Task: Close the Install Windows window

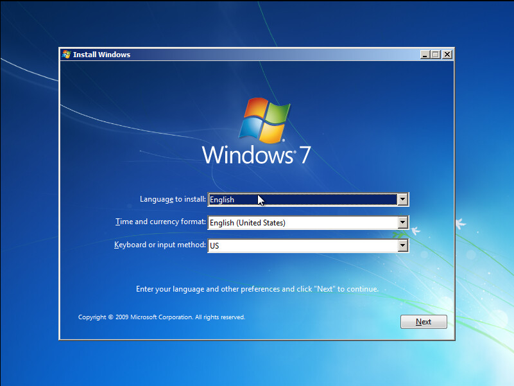Action: 447,55
